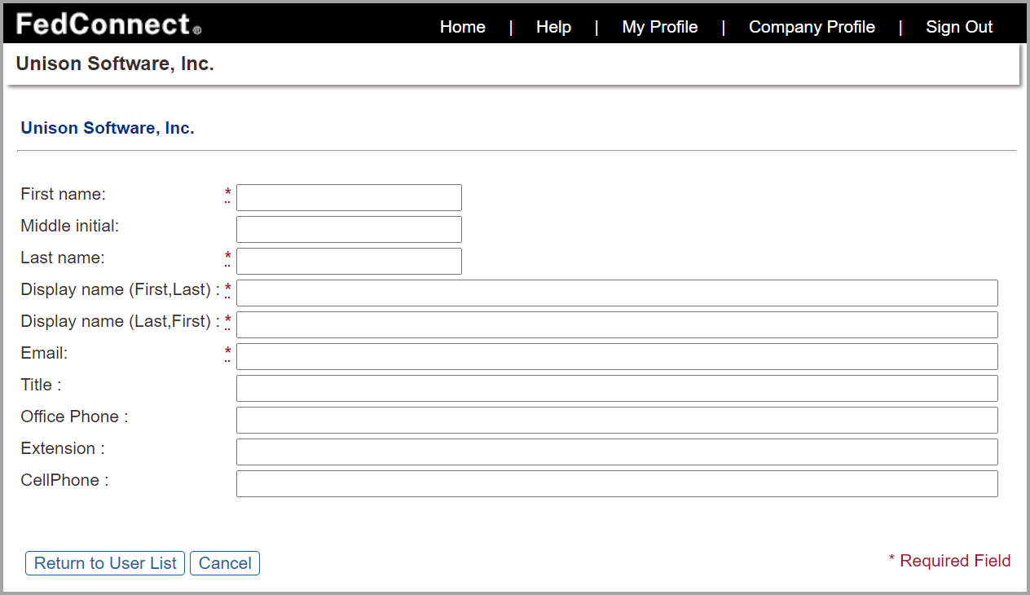Open the Company Profile page
This screenshot has height=595, width=1030.
coord(812,27)
